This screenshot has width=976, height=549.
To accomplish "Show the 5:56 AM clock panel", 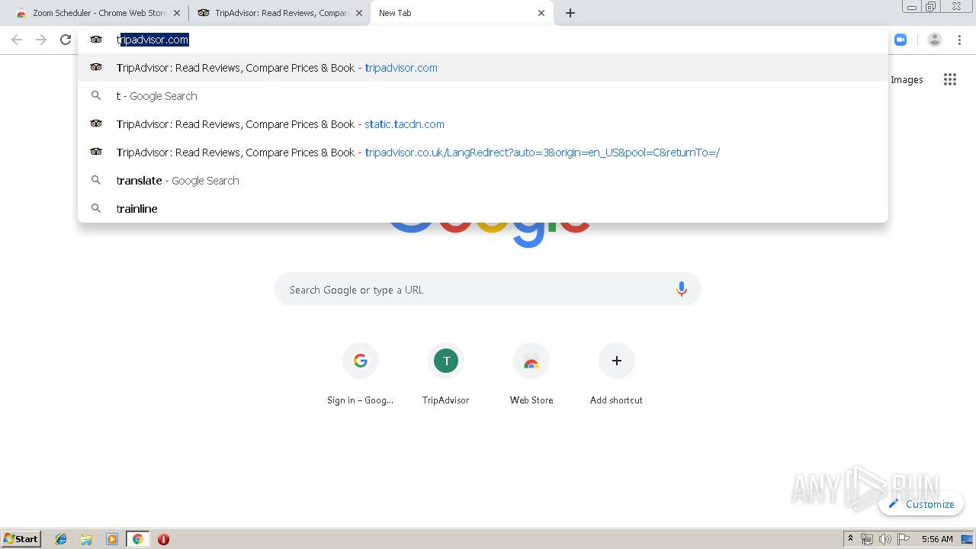I will (937, 539).
